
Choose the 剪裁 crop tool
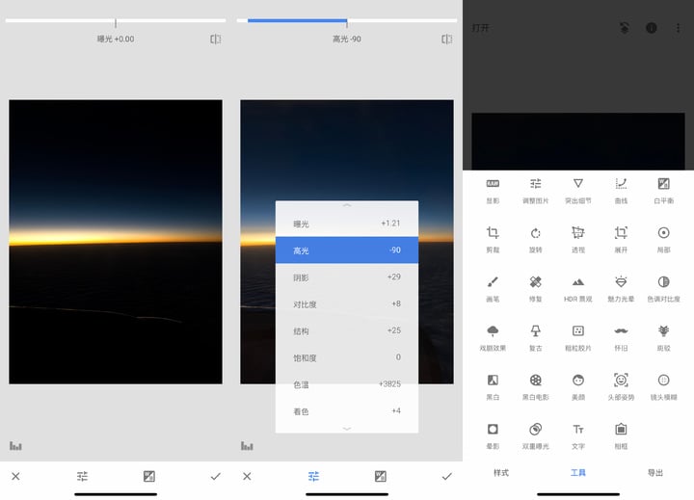click(493, 238)
